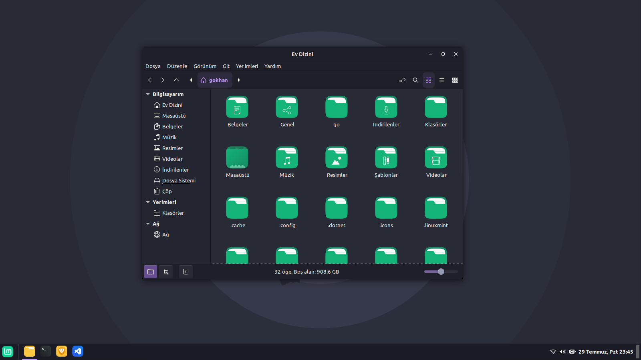This screenshot has width=641, height=360.
Task: Open the search icon in the toolbar
Action: (x=415, y=80)
